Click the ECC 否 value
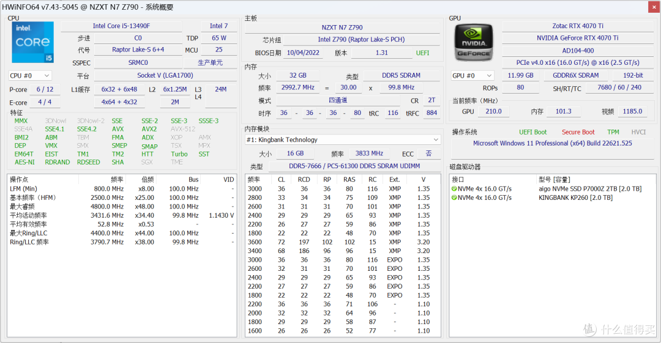The image size is (661, 343). coord(428,153)
